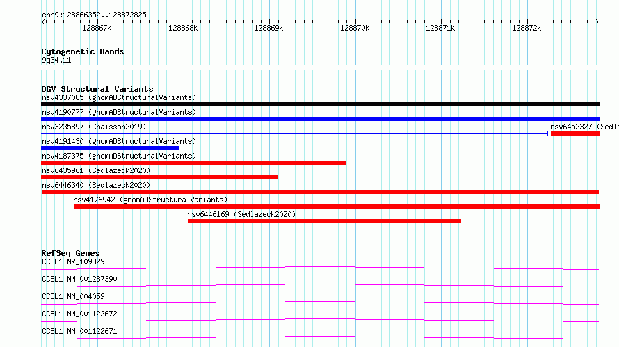Click the red bar for nsv6446340
This screenshot has width=619, height=347.
click(x=320, y=192)
